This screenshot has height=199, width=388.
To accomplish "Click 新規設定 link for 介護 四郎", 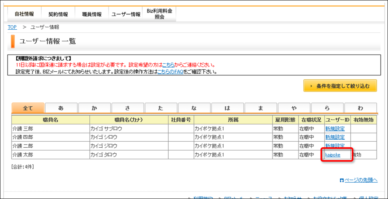I will pos(335,137).
